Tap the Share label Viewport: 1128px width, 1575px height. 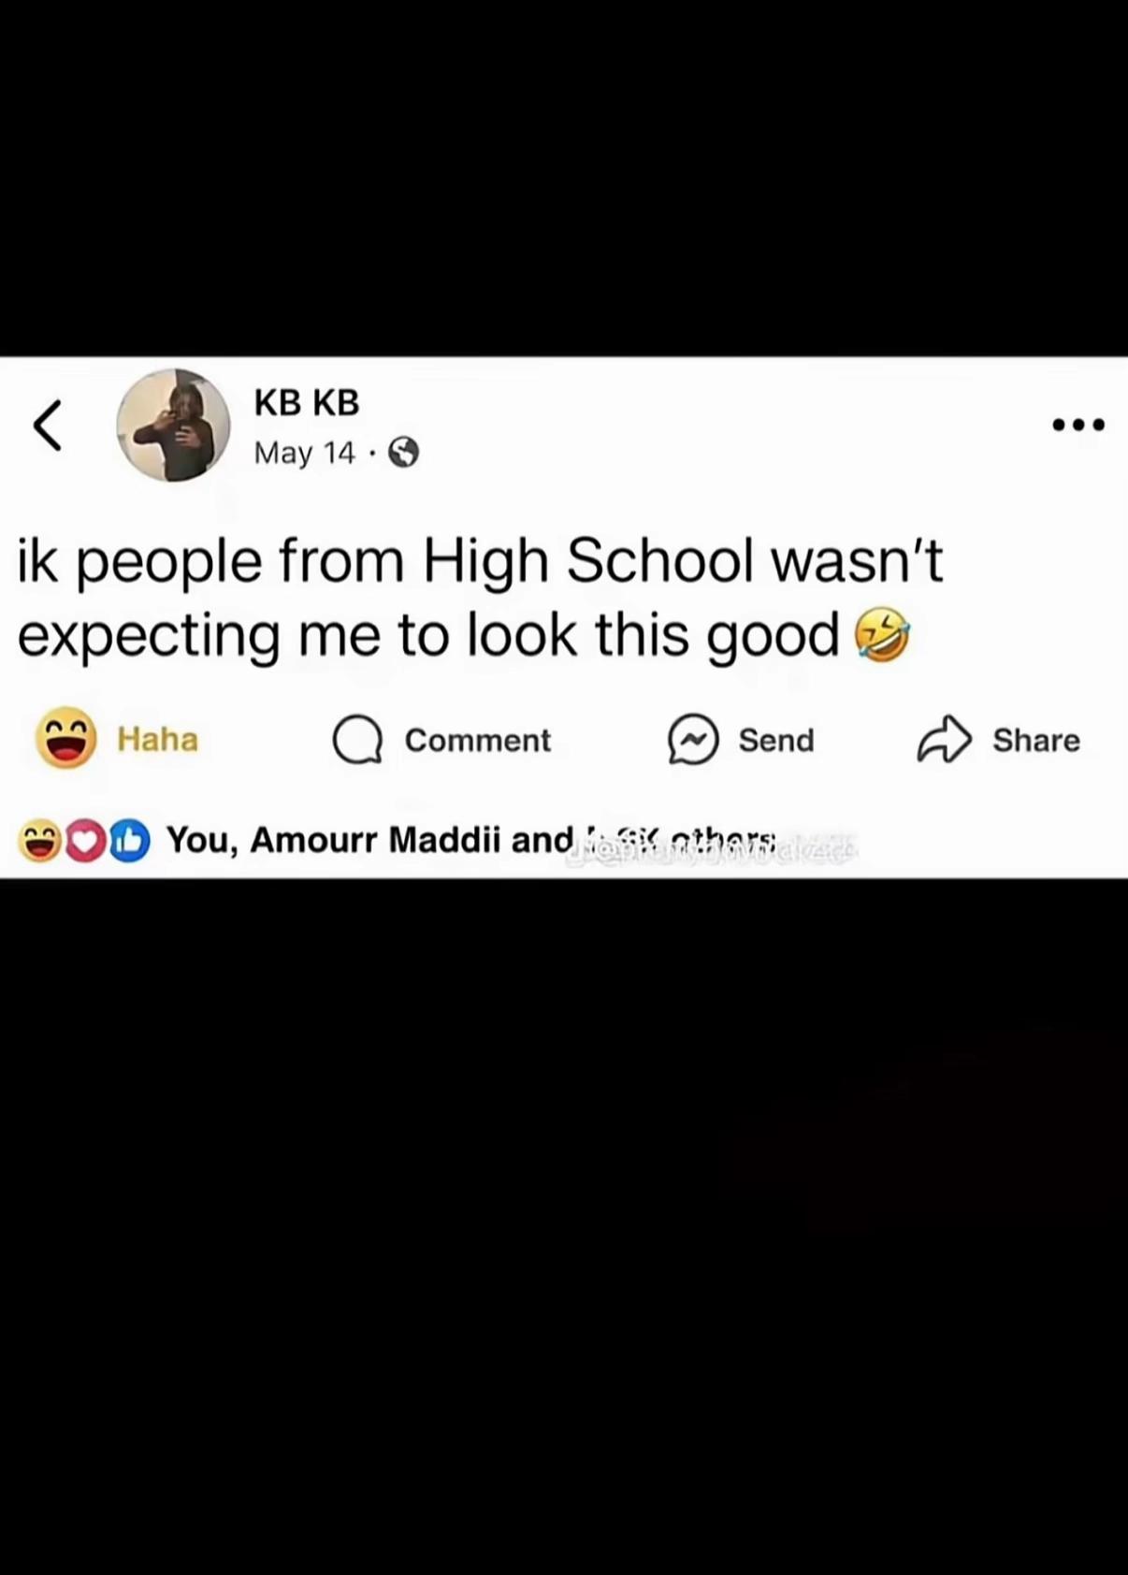[1036, 740]
